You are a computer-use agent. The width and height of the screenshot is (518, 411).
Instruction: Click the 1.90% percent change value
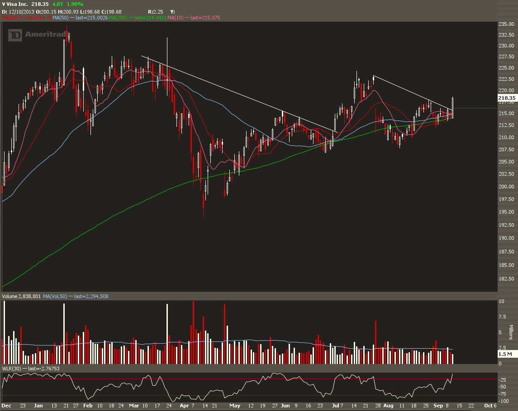click(x=75, y=4)
